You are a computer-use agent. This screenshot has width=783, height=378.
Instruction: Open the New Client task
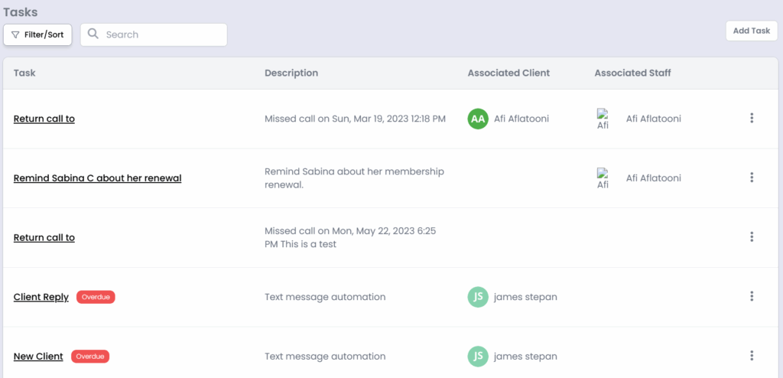pyautogui.click(x=38, y=356)
